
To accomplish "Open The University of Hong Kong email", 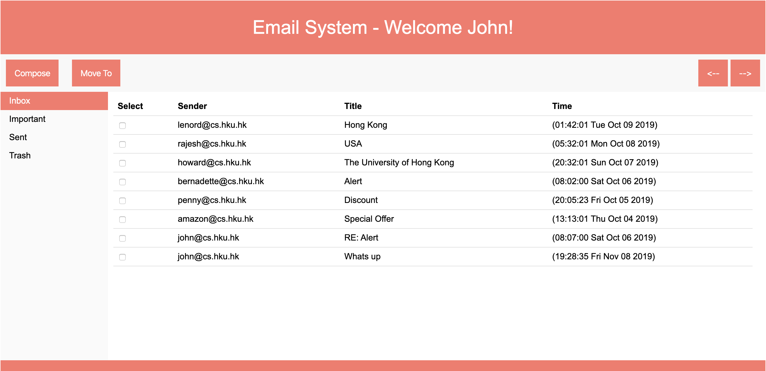I will click(x=399, y=163).
